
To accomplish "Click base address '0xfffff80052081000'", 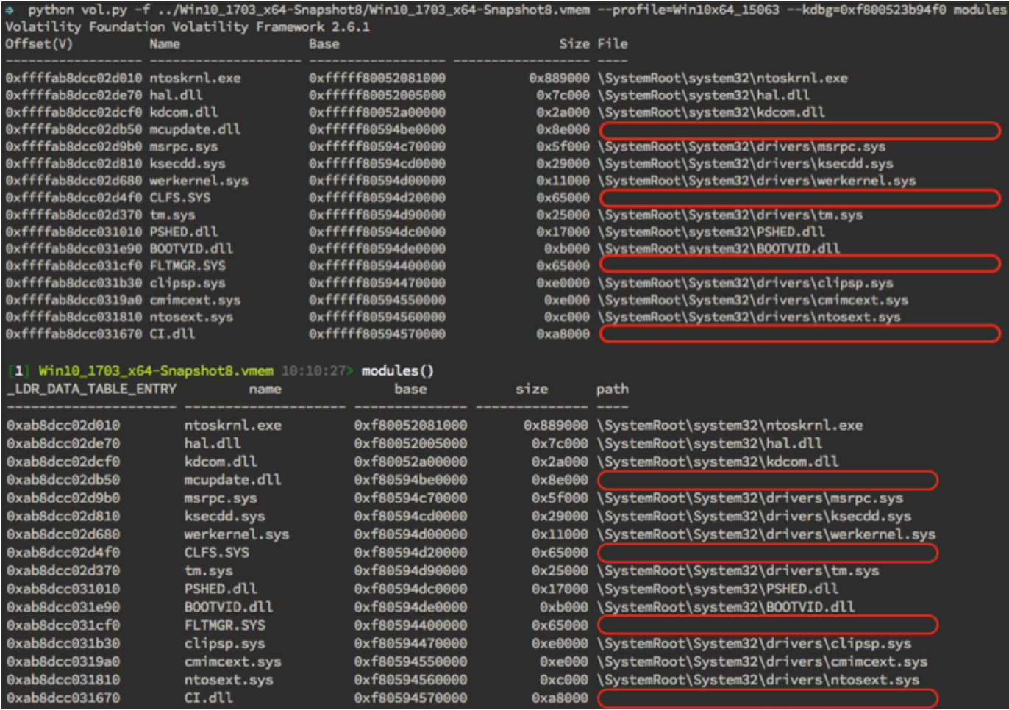I will coord(377,78).
